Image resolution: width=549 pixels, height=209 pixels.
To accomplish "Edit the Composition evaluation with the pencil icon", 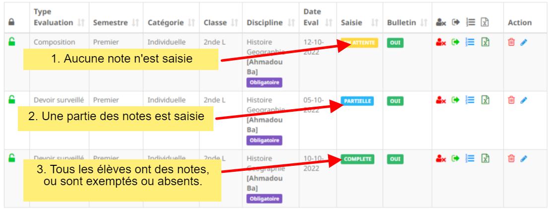I will point(524,43).
